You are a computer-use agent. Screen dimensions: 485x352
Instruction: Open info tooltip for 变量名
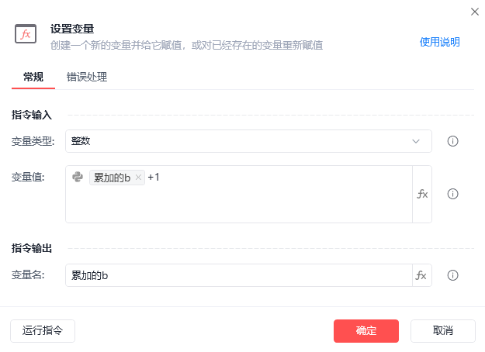point(453,275)
